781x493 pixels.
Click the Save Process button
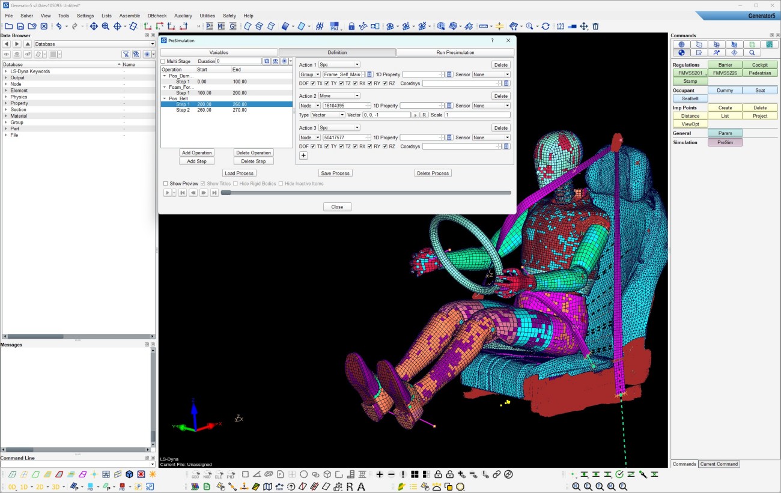coord(336,173)
